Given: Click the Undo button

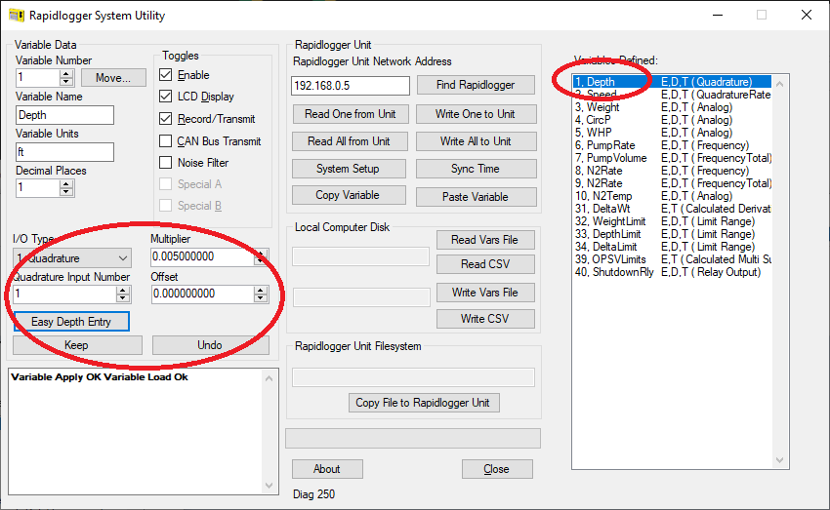Looking at the screenshot, I should click(211, 345).
